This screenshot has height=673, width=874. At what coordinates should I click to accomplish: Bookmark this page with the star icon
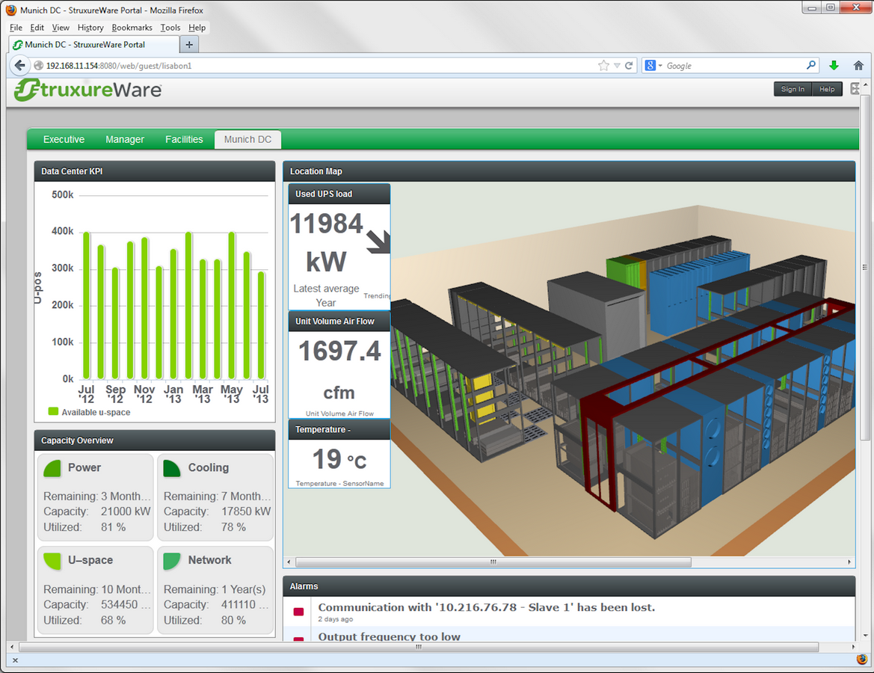coord(603,66)
